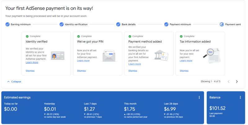Click the $101.52 balance amount
This screenshot has height=125, width=248.
[x=217, y=108]
